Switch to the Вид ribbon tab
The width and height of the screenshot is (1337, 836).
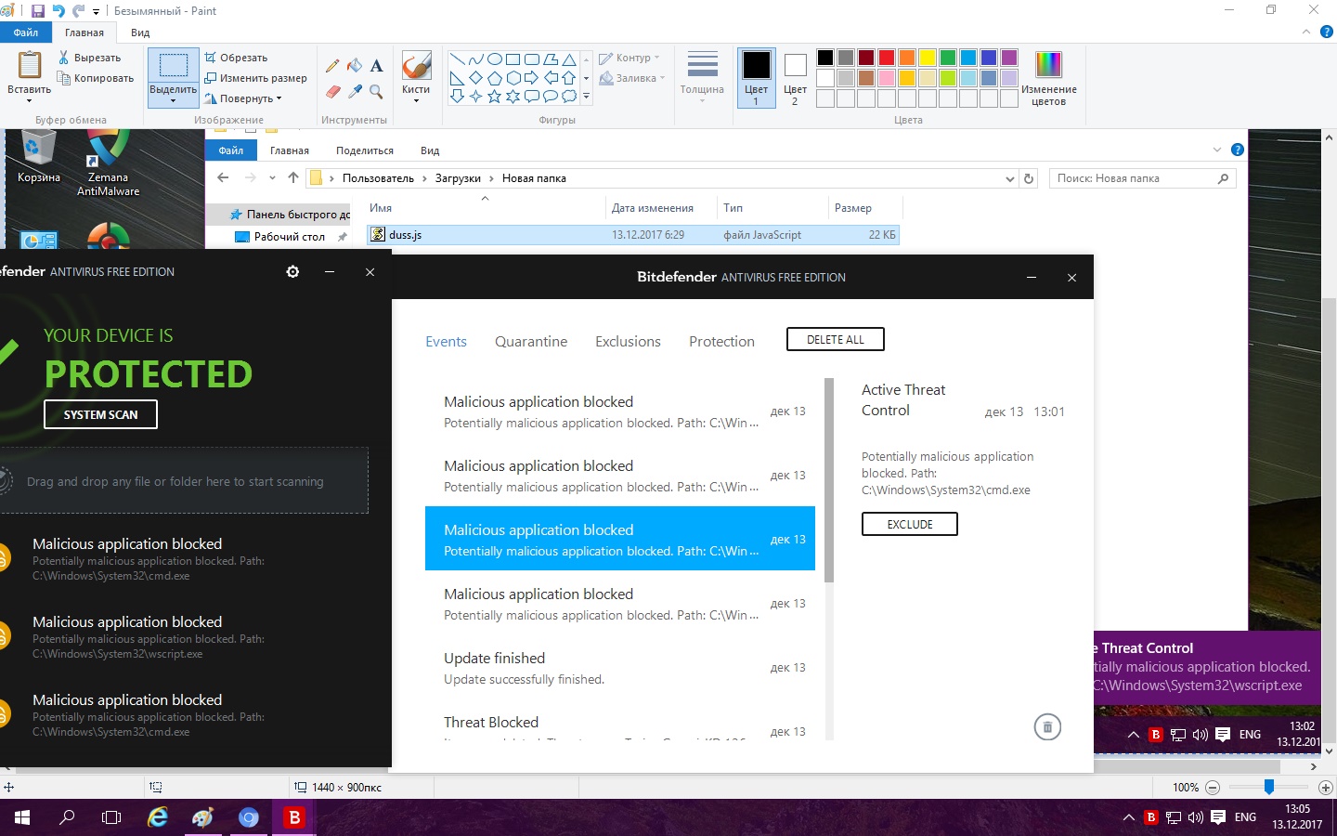[140, 33]
